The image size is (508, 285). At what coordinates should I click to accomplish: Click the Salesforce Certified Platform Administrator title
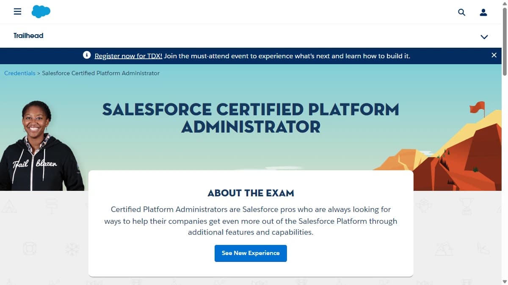(x=251, y=118)
